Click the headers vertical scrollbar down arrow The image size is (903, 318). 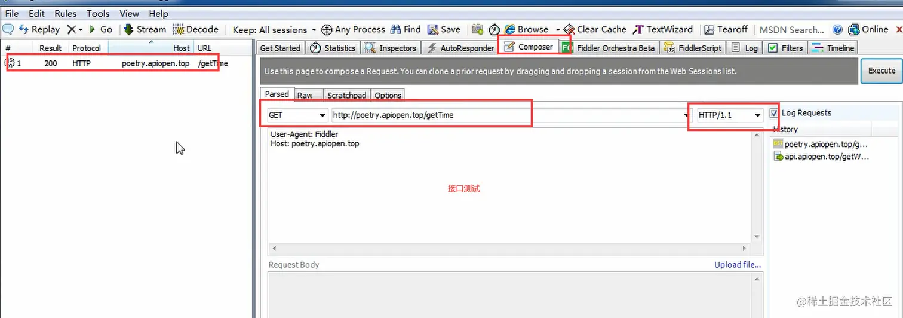click(x=757, y=237)
